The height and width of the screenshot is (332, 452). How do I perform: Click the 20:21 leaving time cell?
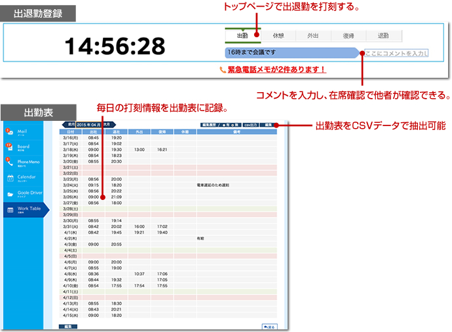(x=117, y=310)
